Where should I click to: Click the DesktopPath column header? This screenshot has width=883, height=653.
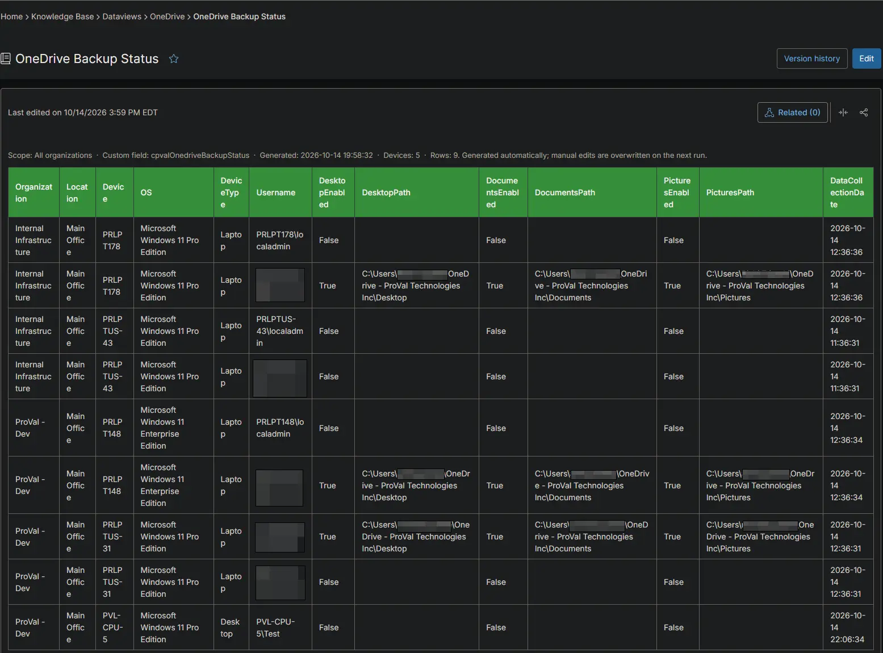coord(417,192)
